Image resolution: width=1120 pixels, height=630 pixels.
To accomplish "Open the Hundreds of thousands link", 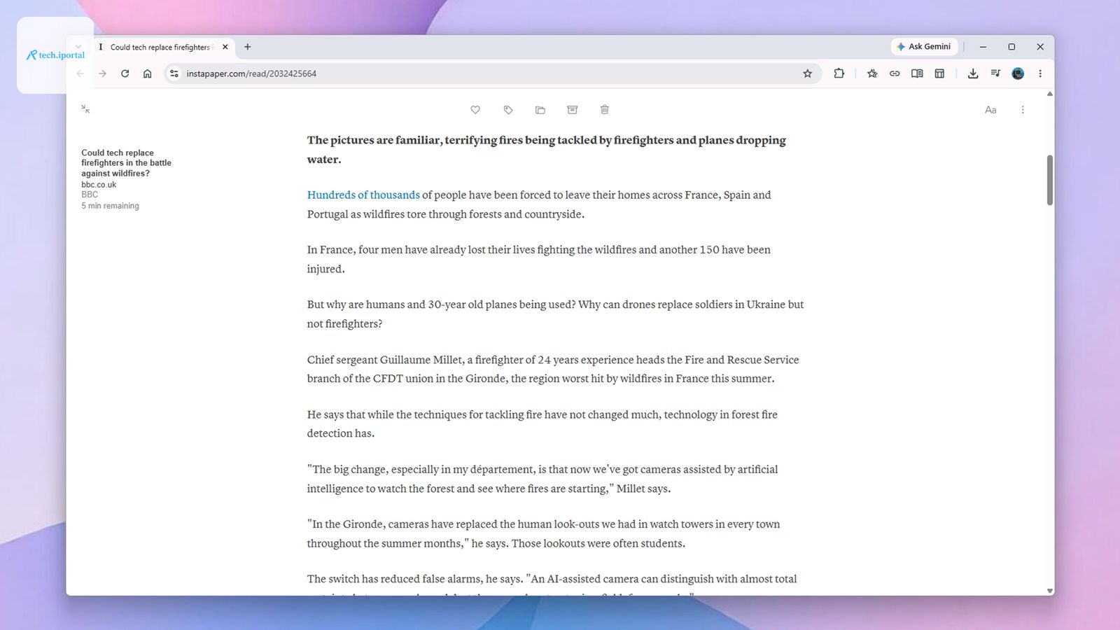I will click(x=363, y=195).
